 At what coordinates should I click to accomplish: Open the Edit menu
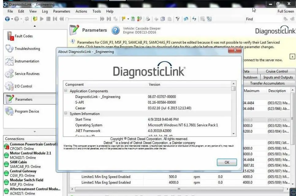[x=21, y=11]
